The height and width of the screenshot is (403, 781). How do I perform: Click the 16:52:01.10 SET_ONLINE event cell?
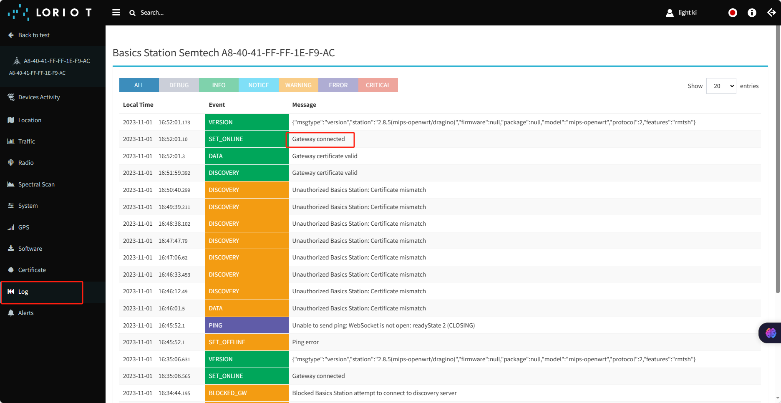(247, 139)
